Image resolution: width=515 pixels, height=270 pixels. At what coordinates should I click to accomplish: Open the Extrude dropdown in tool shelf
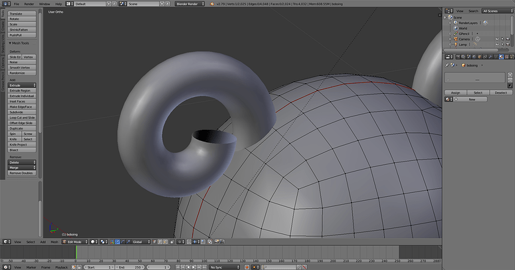(x=22, y=85)
